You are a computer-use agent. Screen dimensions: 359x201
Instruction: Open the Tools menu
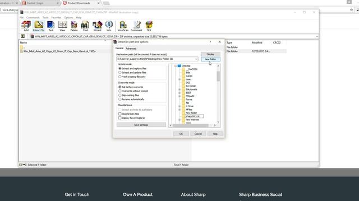coord(45,17)
